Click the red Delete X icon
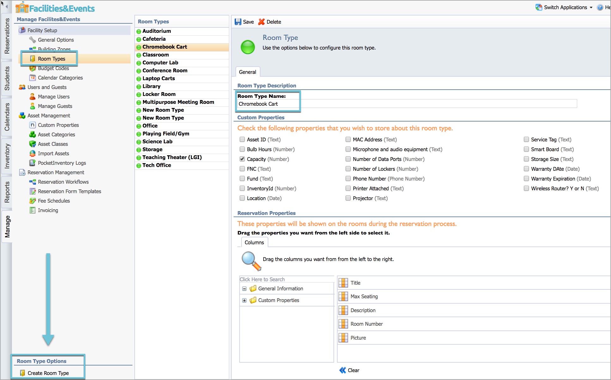The width and height of the screenshot is (611, 380). click(x=261, y=22)
